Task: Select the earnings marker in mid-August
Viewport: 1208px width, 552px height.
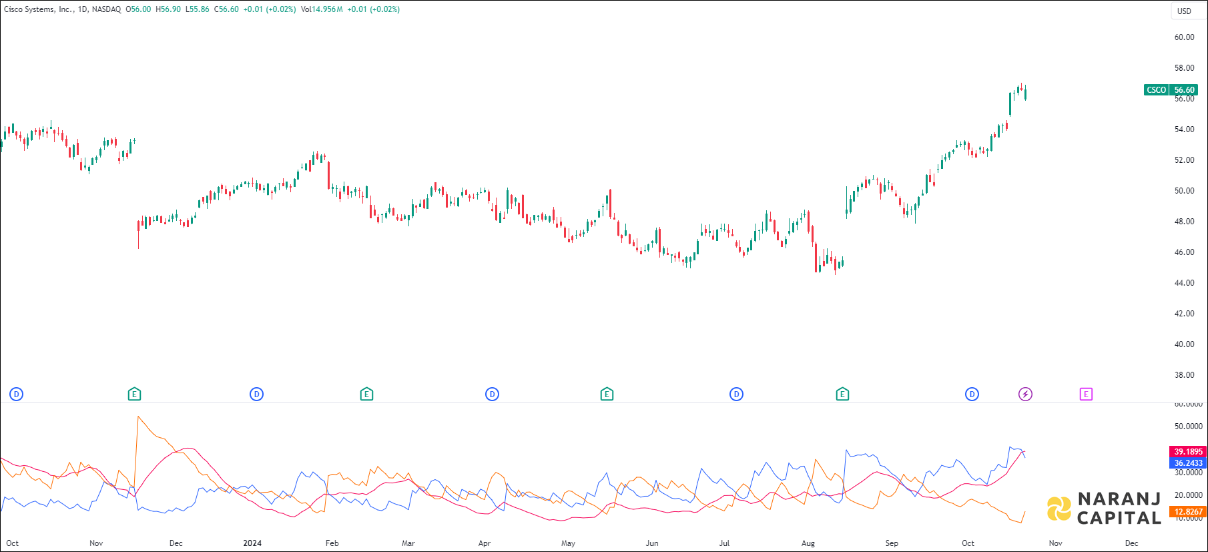Action: pos(842,394)
